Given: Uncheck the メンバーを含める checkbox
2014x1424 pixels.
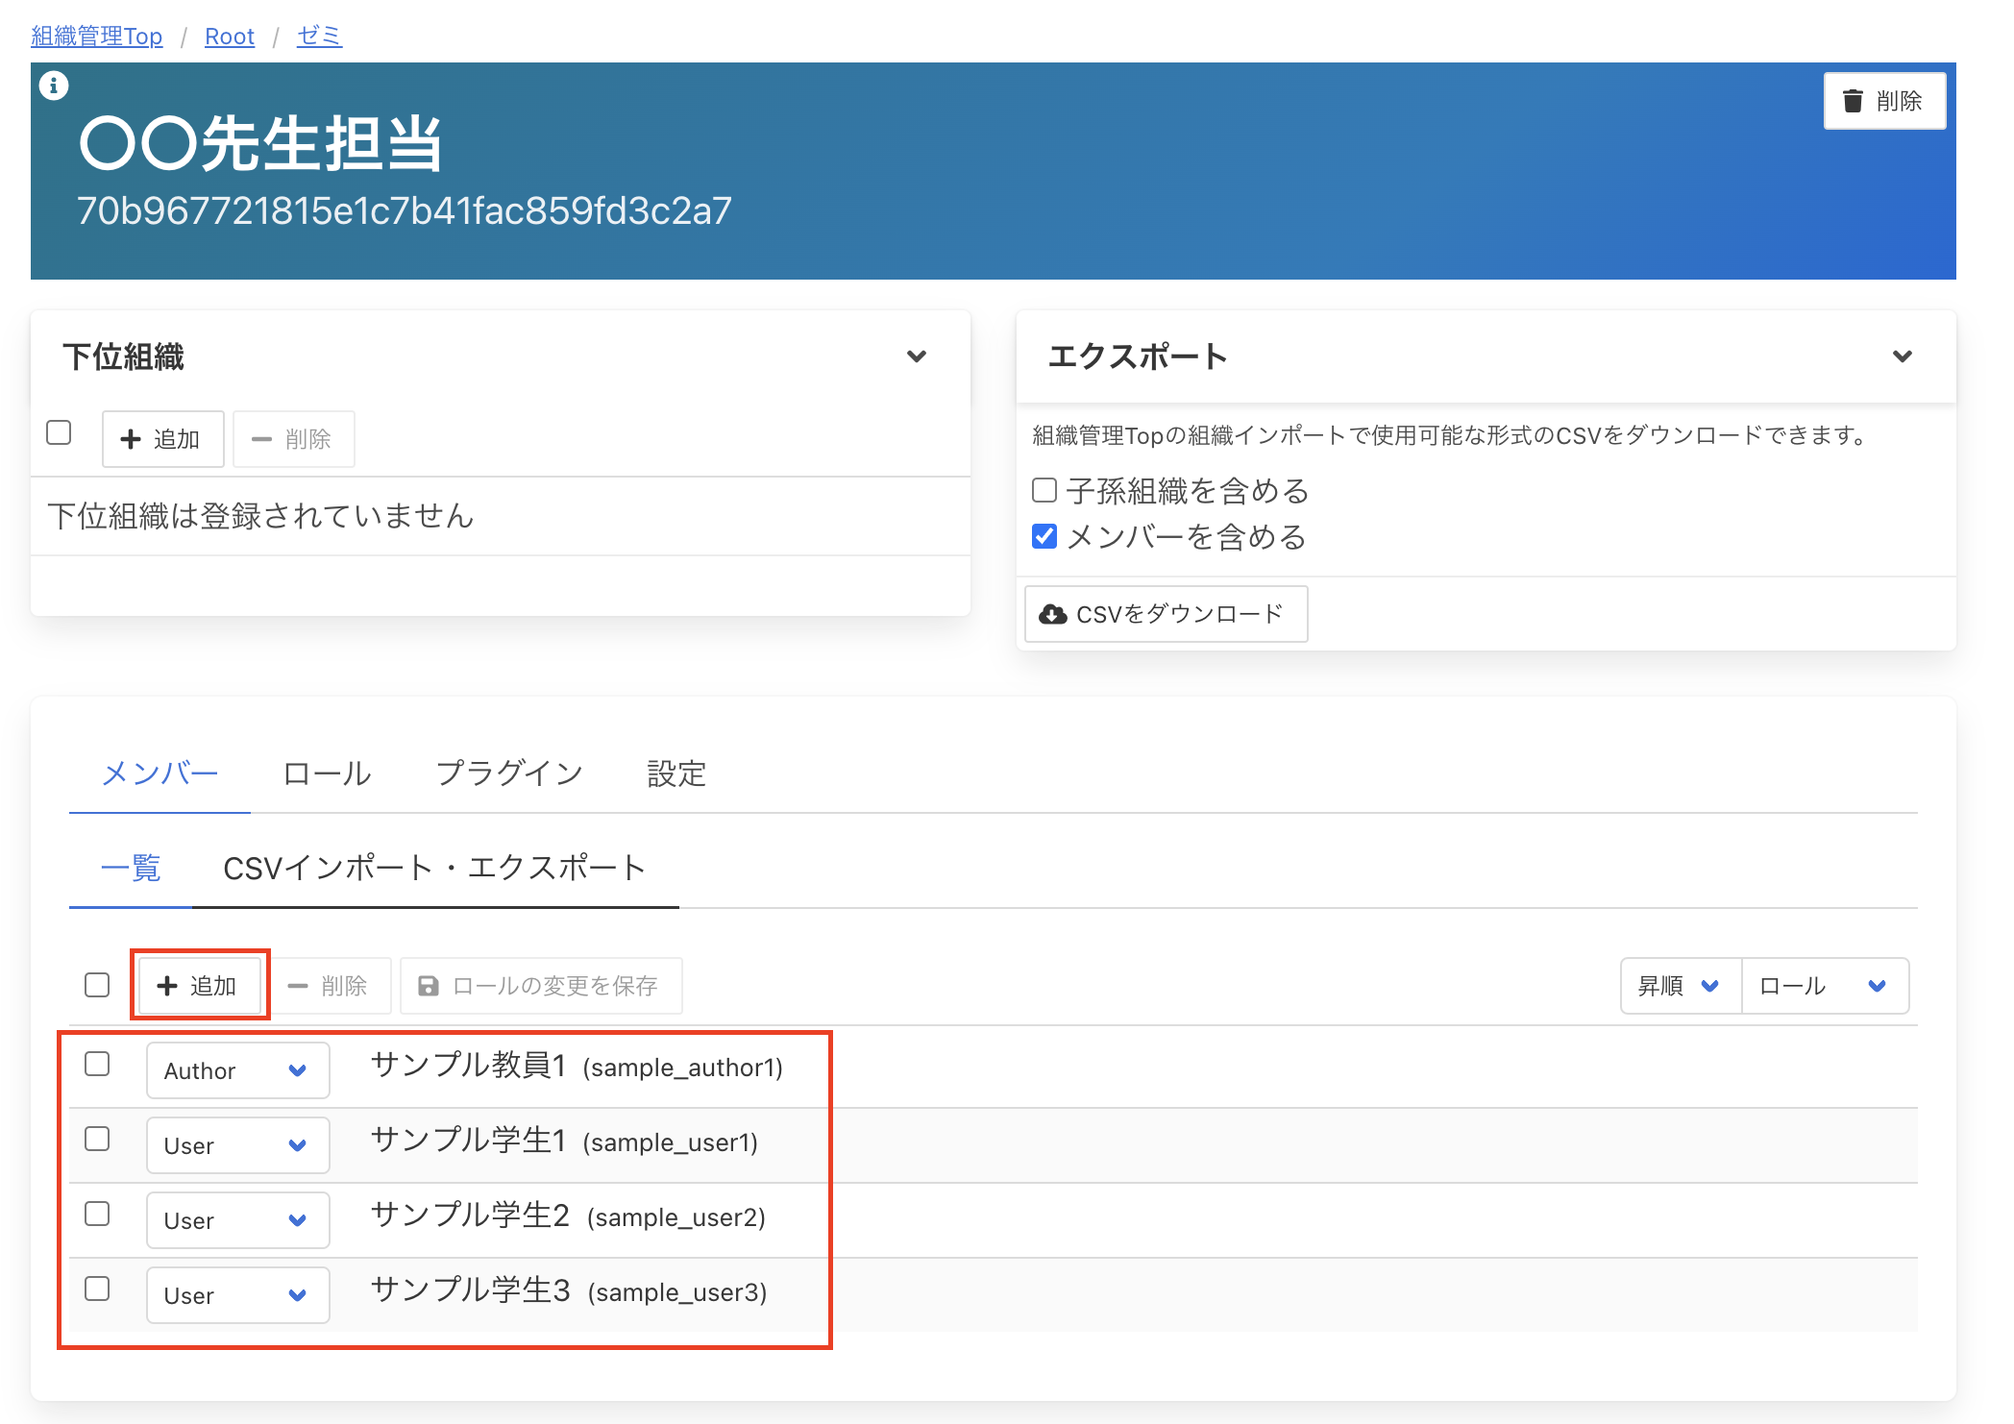Looking at the screenshot, I should pos(1044,536).
